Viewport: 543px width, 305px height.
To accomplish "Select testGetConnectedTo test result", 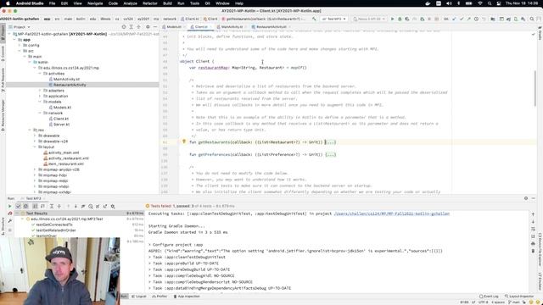I will click(54, 225).
